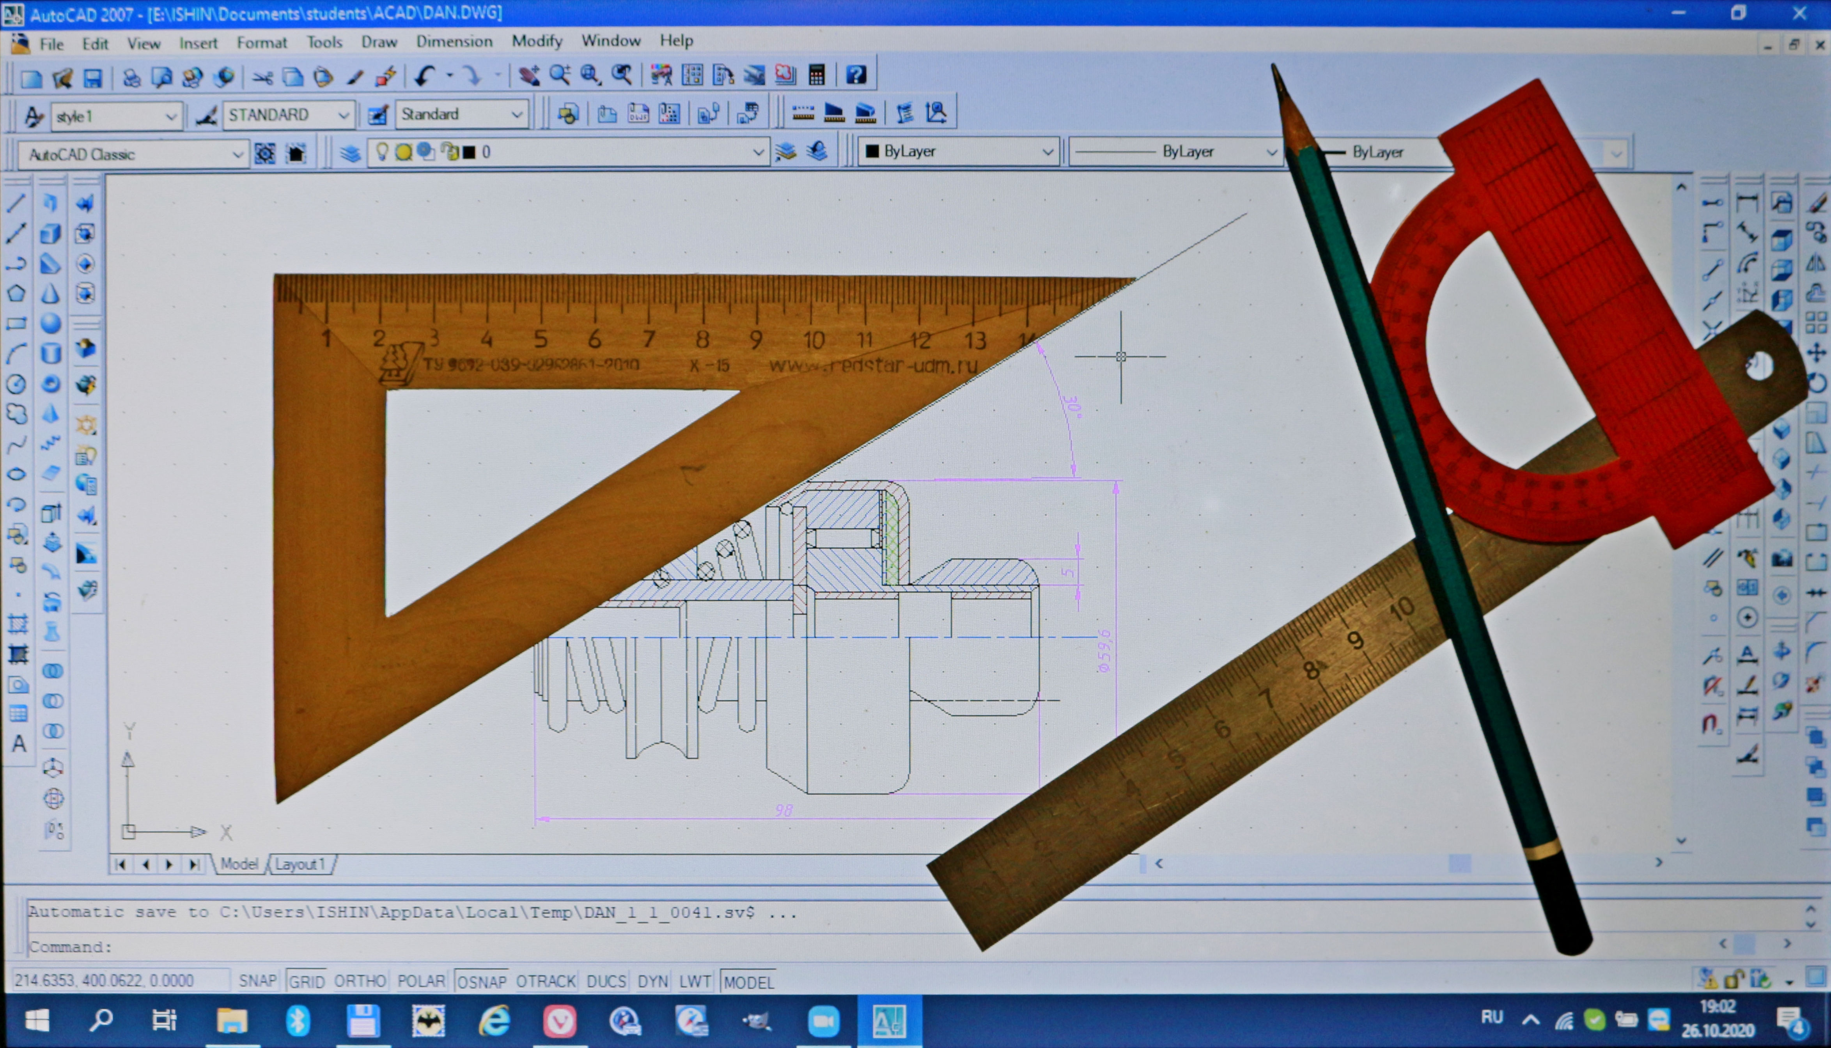Screen dimensions: 1831x1048
Task: Open the Format menu
Action: coord(261,43)
